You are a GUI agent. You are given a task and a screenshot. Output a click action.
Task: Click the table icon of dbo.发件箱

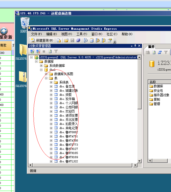point(56,99)
